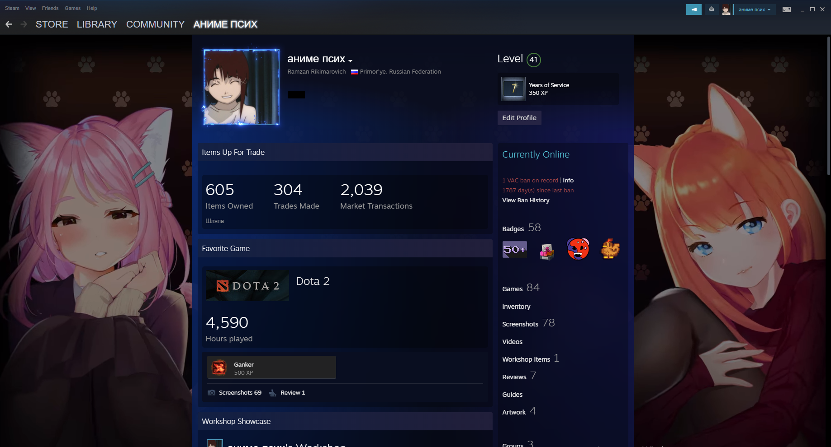Open the Games 84 link
Viewport: 831px width, 447px height.
521,288
